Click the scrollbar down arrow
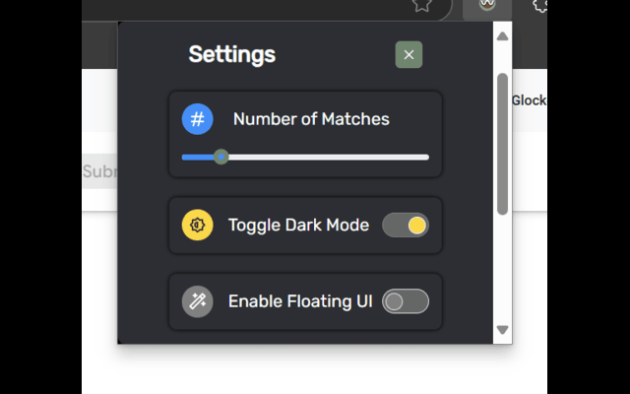Viewport: 630px width, 394px height. click(502, 330)
